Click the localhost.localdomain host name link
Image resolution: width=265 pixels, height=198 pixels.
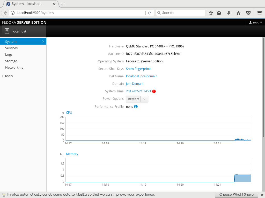[x=142, y=76]
